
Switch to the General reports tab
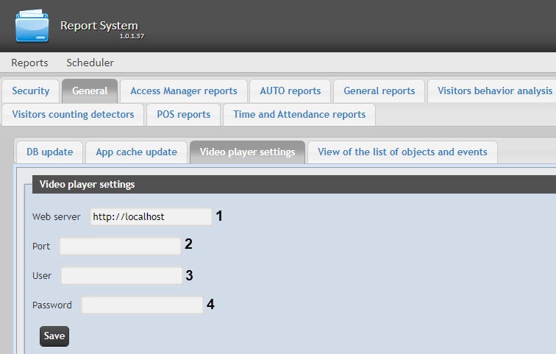coord(379,91)
